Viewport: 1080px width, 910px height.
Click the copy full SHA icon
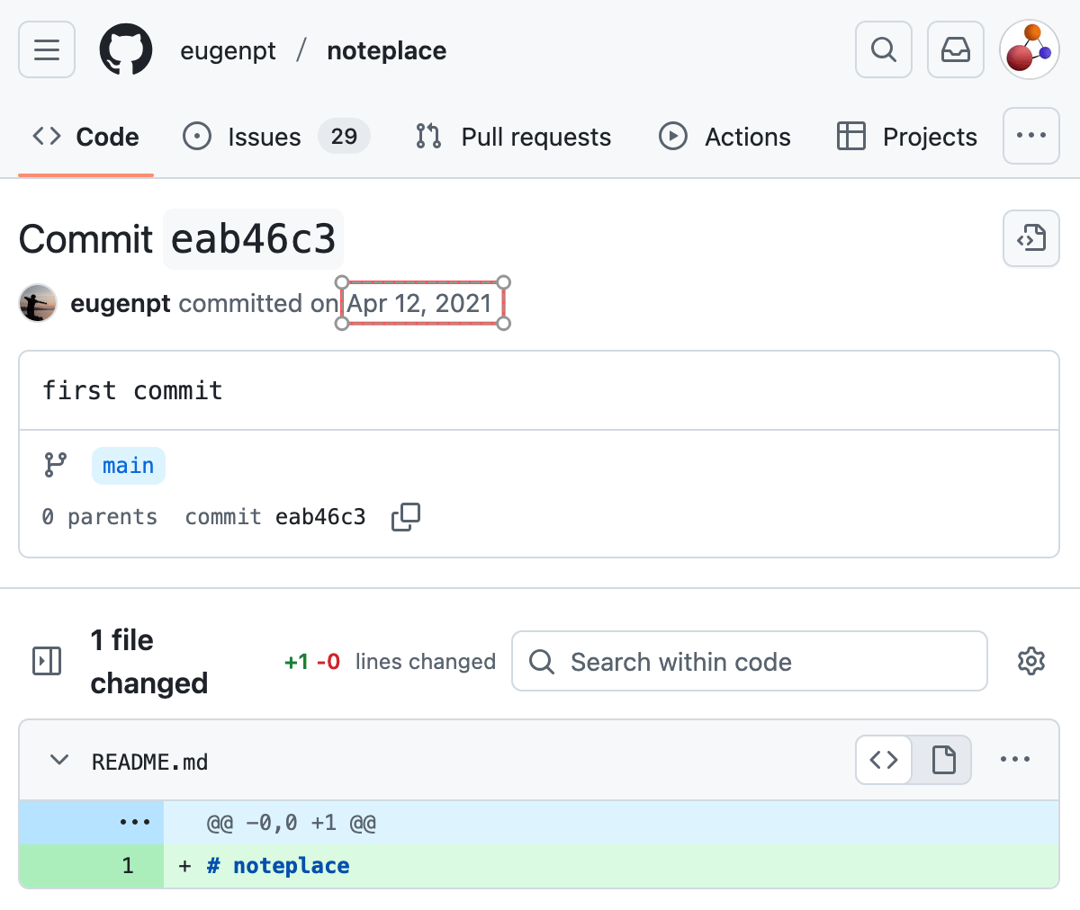[x=405, y=516]
